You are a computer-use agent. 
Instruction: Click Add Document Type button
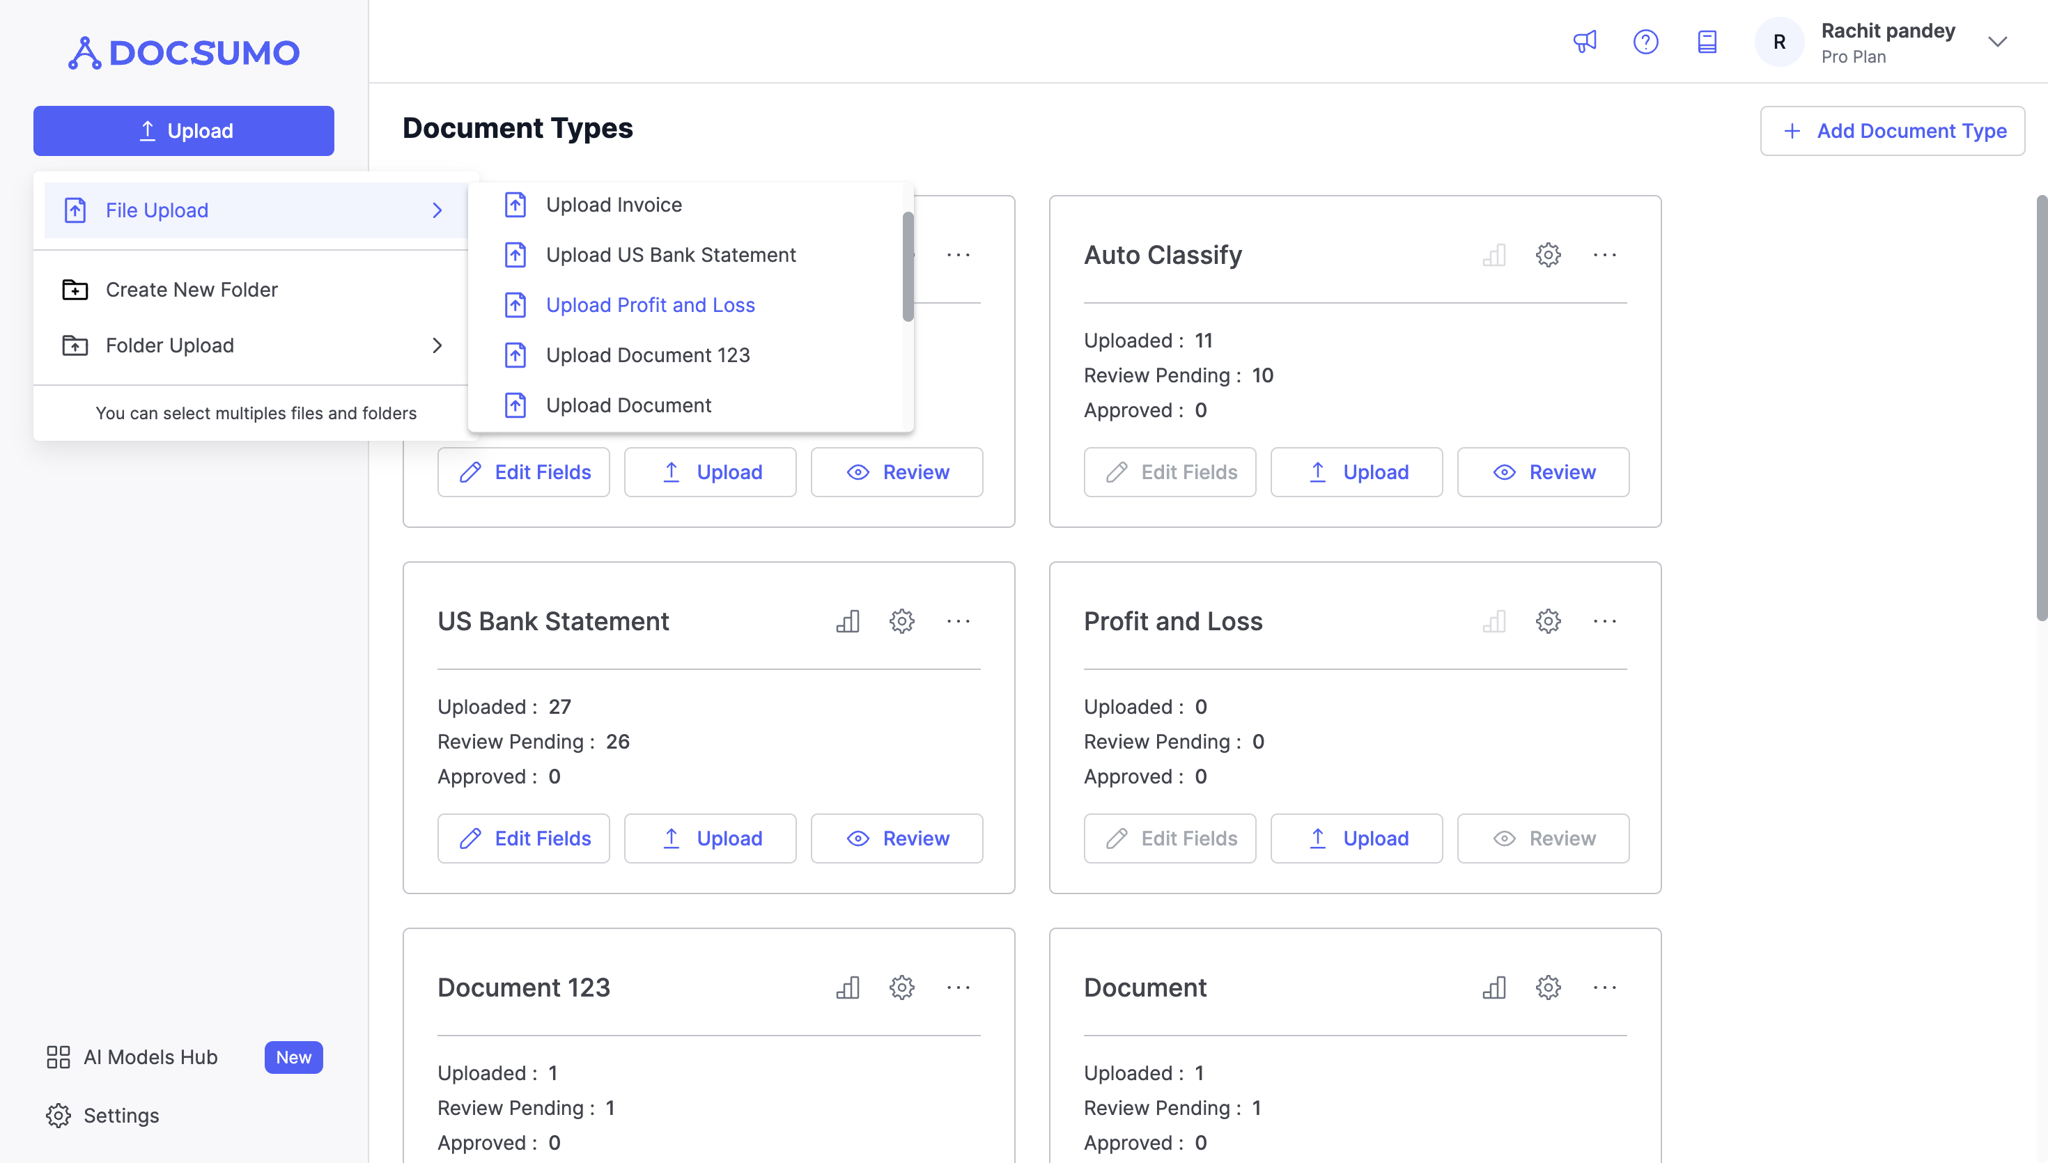click(x=1892, y=131)
